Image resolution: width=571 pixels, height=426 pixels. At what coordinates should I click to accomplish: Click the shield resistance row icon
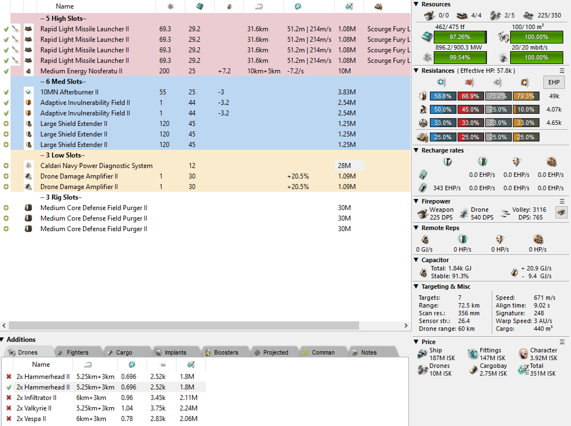tap(423, 96)
